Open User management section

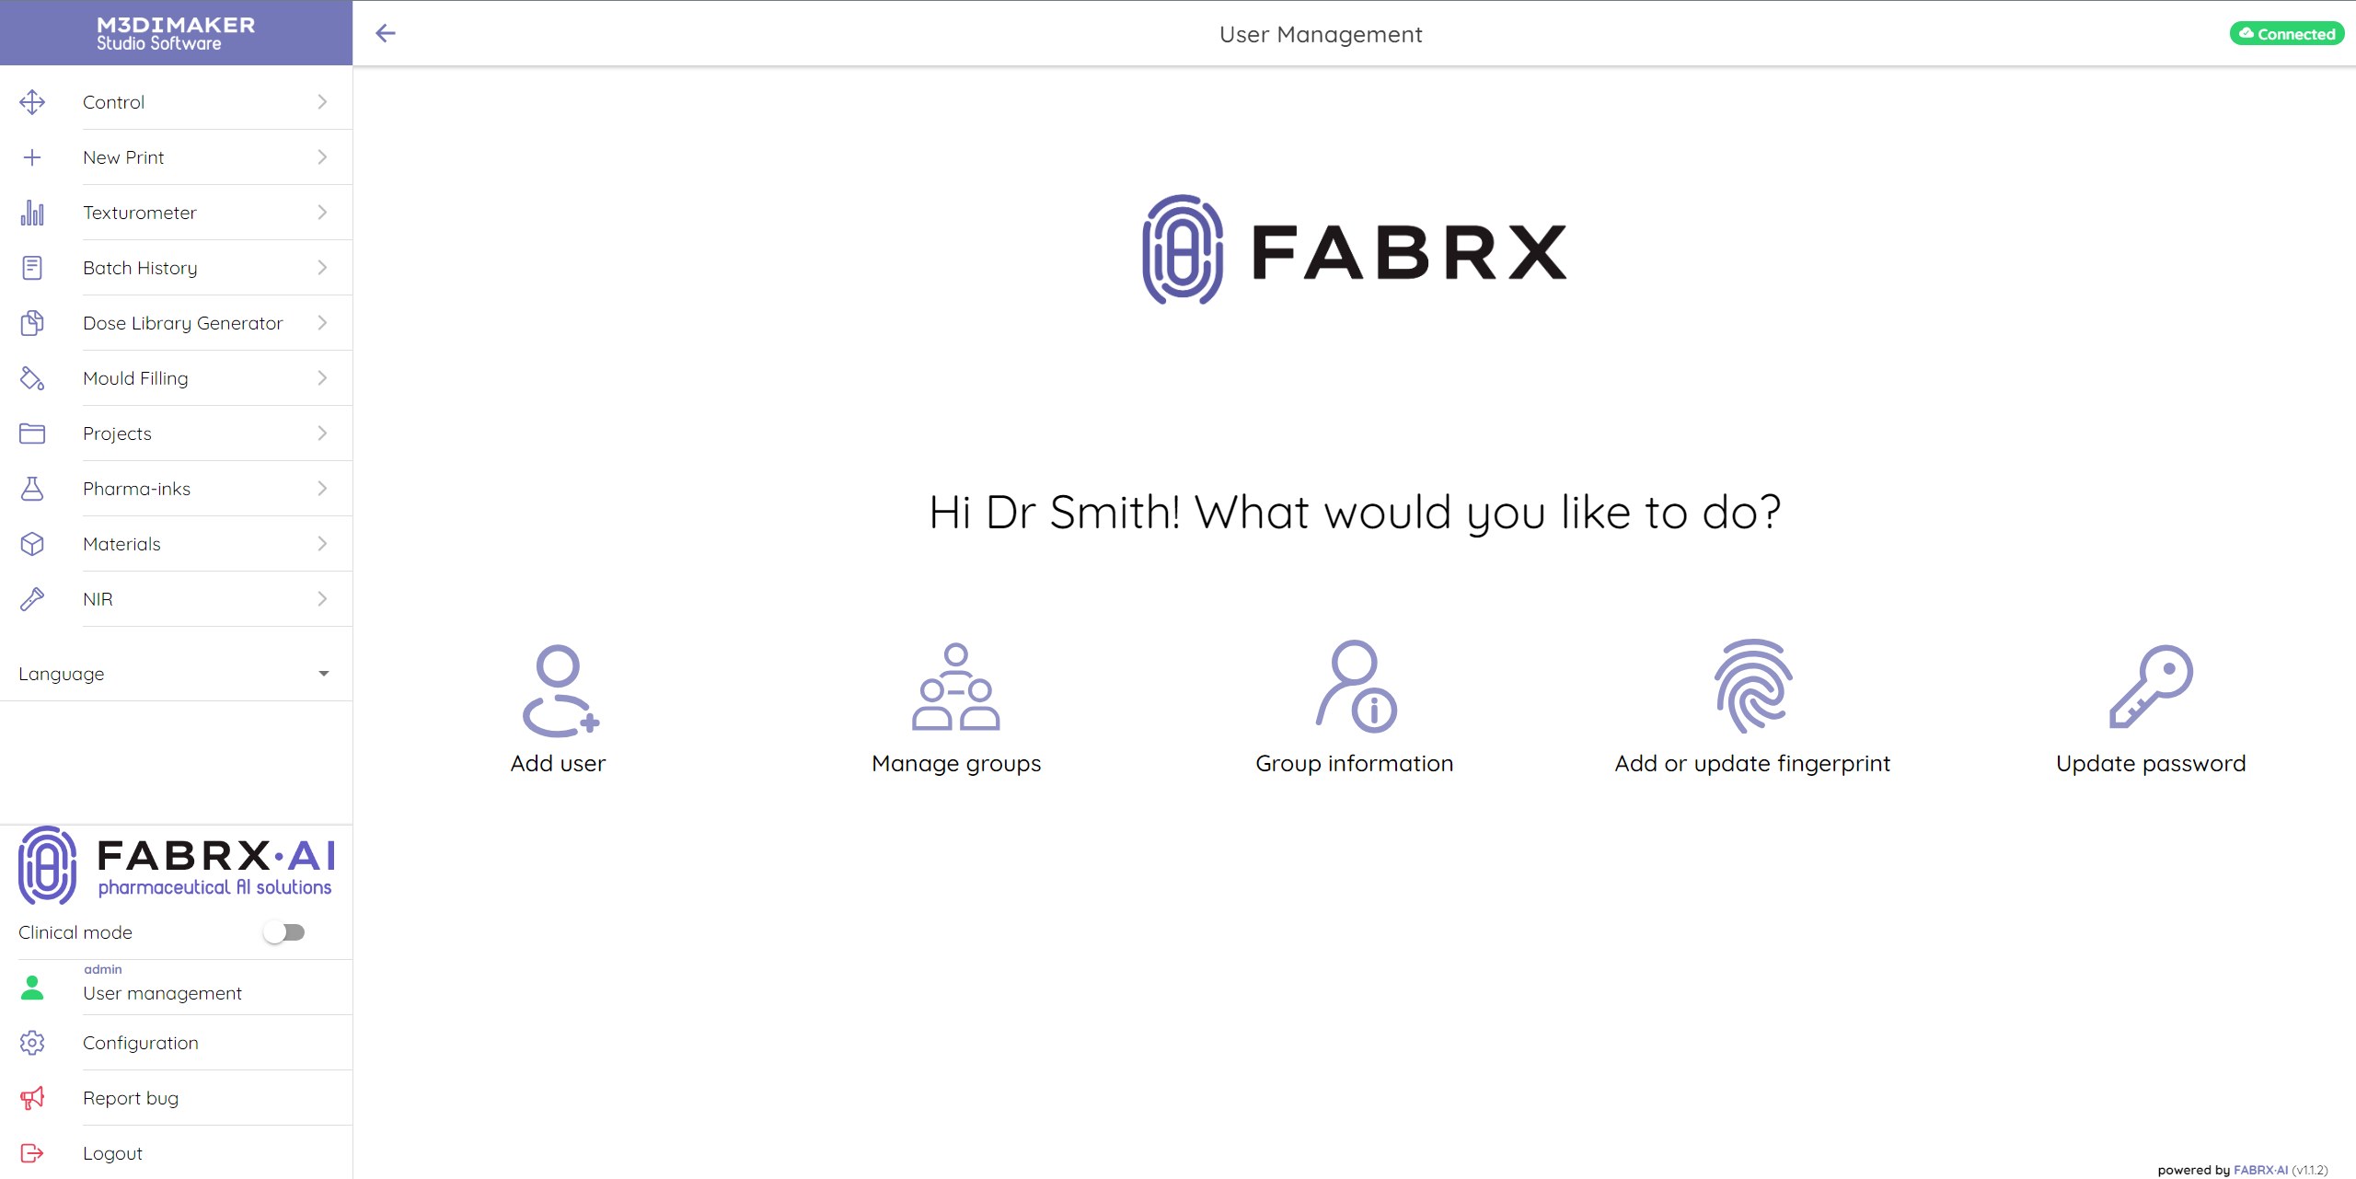162,992
